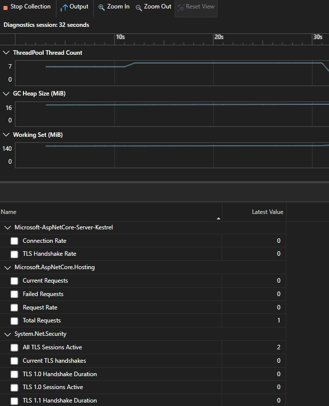Check TLS 1.0 Handshake Duration box
329x406 pixels.
point(14,375)
